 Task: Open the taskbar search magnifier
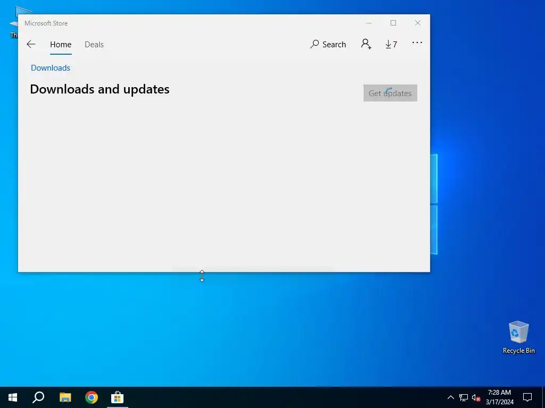pyautogui.click(x=38, y=397)
